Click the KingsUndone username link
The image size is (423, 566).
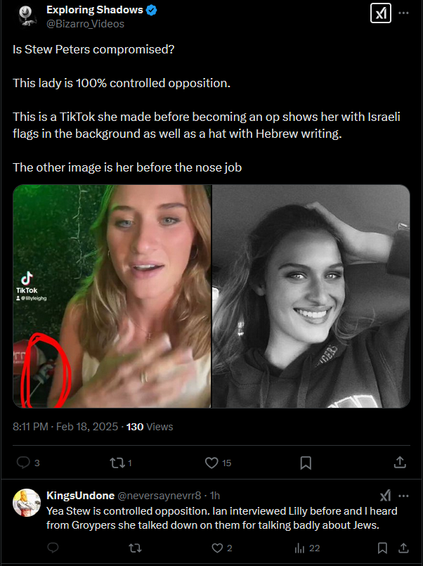75,496
